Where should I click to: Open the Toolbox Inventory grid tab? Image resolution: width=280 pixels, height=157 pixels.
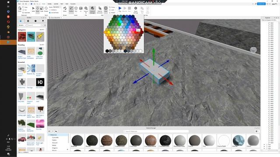click(x=28, y=21)
